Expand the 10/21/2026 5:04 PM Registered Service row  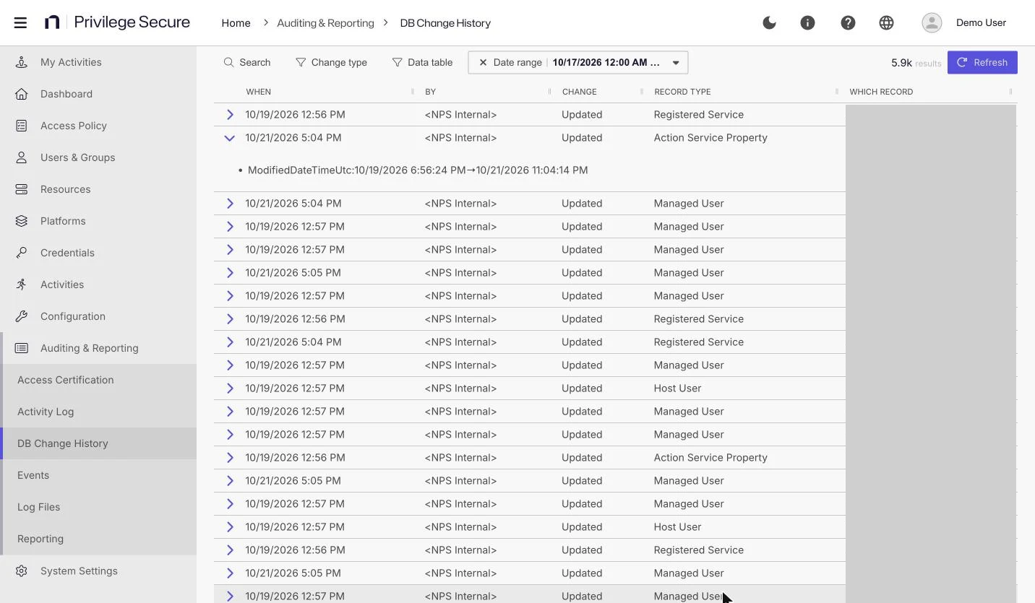[230, 342]
